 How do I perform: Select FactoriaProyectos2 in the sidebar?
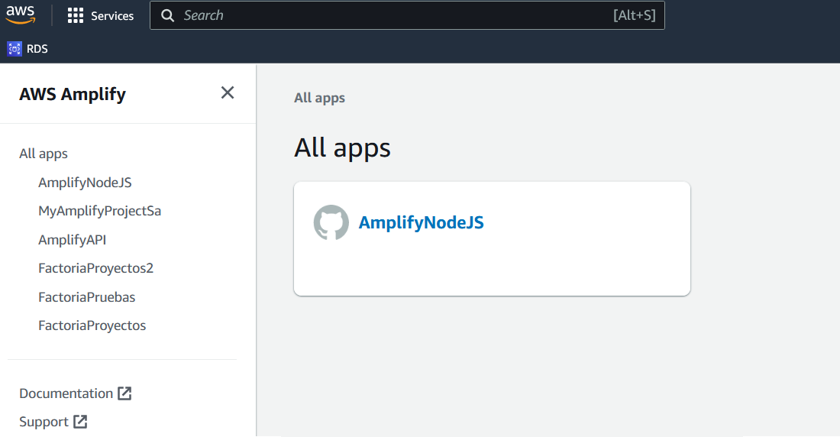click(x=95, y=268)
